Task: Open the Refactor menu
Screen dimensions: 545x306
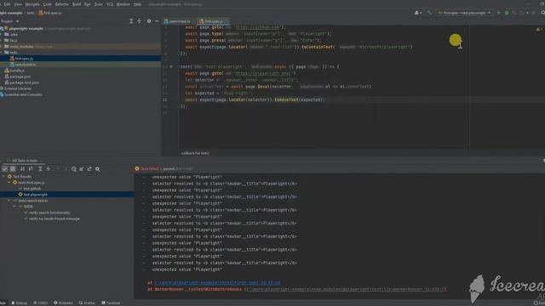Action: [x=62, y=4]
